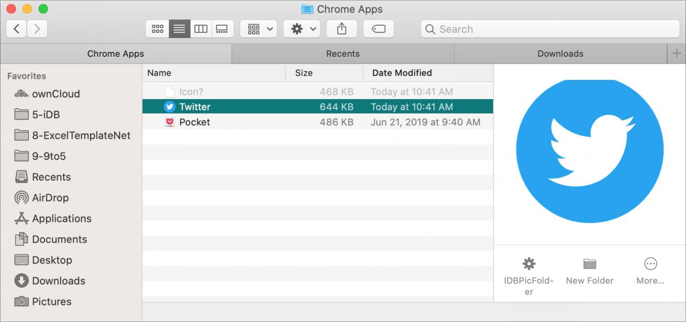The height and width of the screenshot is (322, 686).
Task: Switch to column view
Action: coord(201,29)
